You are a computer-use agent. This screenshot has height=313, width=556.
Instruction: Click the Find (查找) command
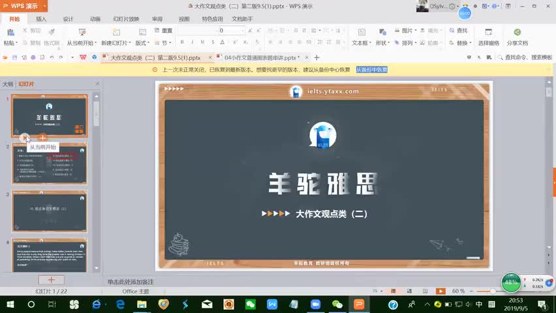coord(458,31)
